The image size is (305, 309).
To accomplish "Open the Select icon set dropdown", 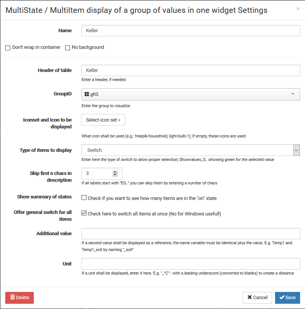I will (x=103, y=120).
